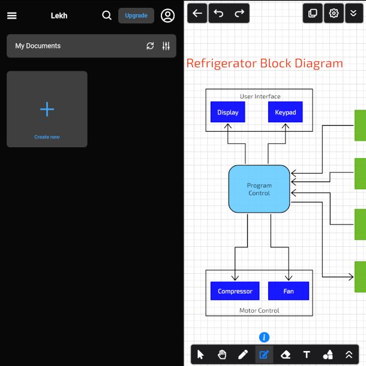Click the Lekh app title
Screen dimensions: 366x366
coord(59,16)
